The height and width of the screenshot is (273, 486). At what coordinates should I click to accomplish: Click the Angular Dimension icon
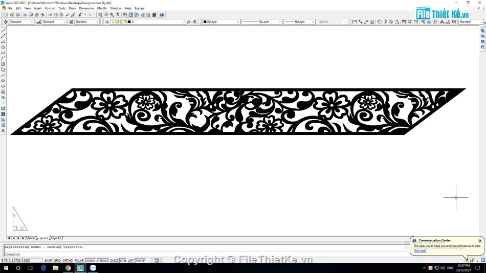pos(397,21)
